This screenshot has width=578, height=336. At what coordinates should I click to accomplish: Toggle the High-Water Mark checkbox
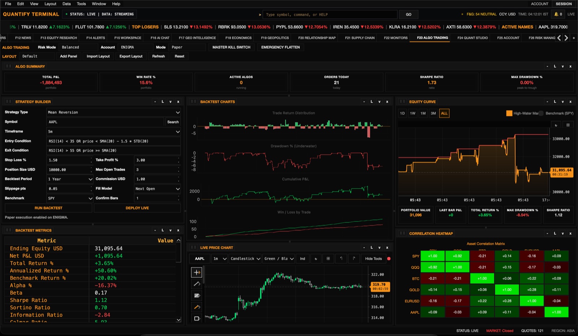click(509, 113)
